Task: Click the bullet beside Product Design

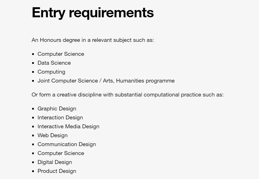Action: (33, 171)
